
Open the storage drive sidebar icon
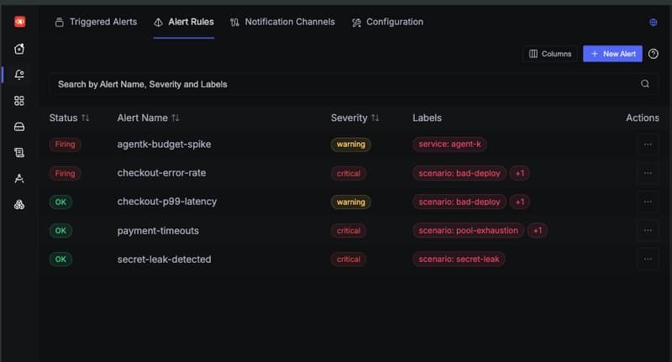tap(19, 127)
